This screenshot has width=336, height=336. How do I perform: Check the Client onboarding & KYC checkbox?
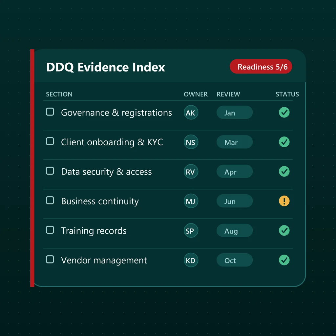click(x=50, y=141)
